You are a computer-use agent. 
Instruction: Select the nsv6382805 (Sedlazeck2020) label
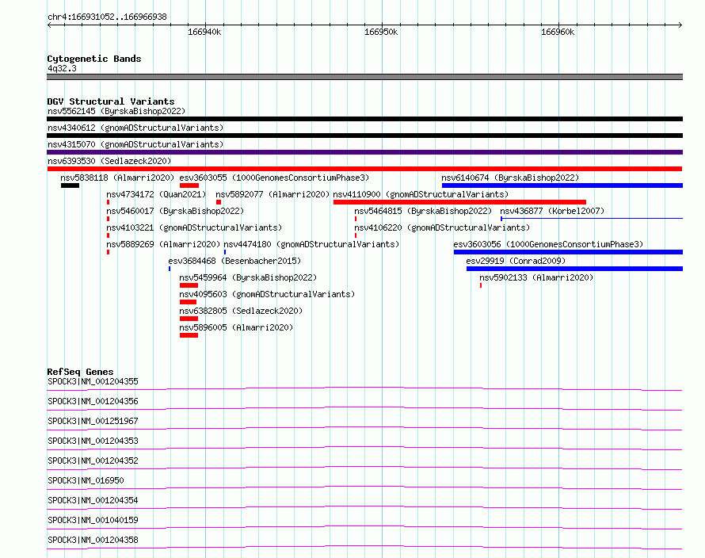click(241, 311)
